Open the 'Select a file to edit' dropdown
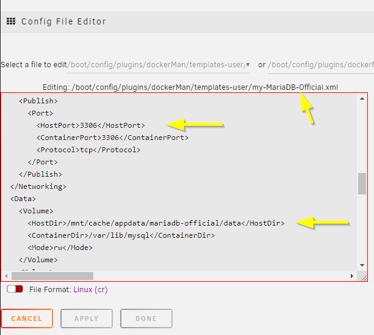Screen dimensions: 374x335 coord(159,65)
